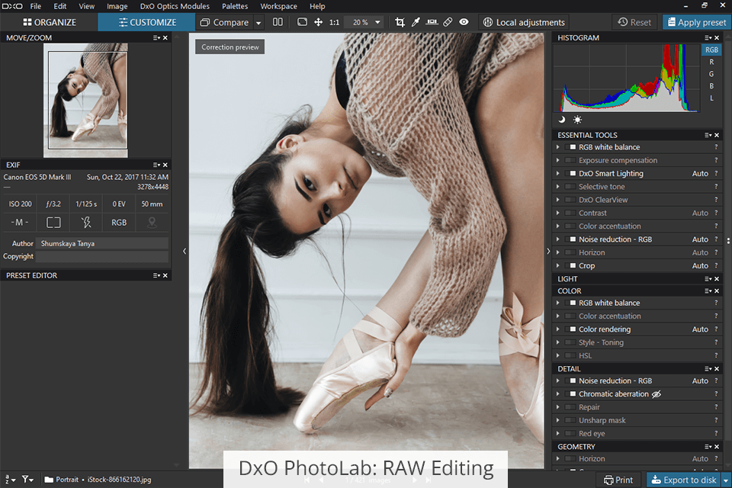Open the sort order icon menu
The image size is (732, 488).
point(10,479)
